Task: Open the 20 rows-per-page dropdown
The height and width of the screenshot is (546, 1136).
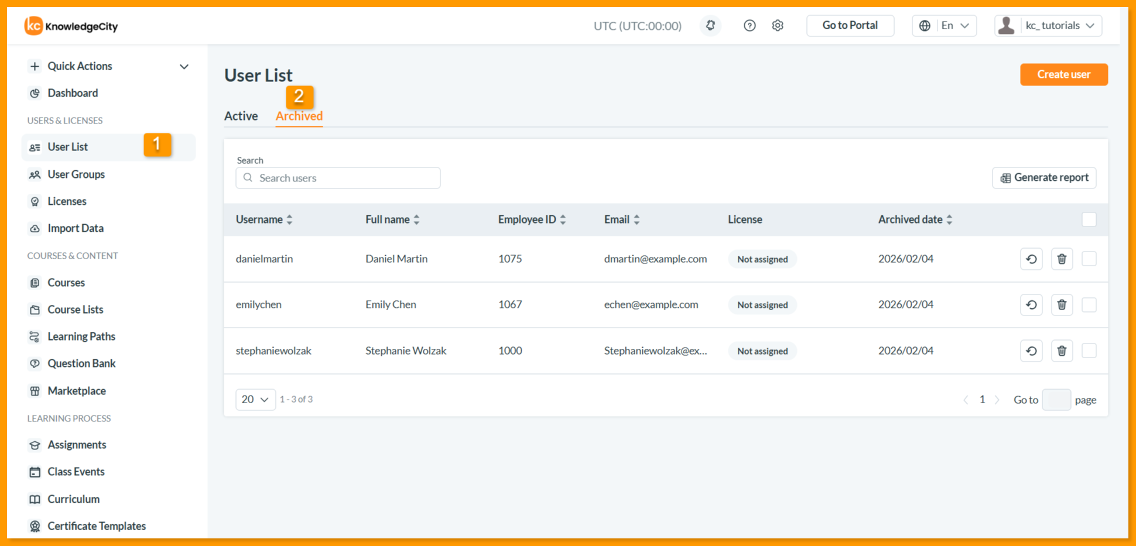Action: point(255,399)
